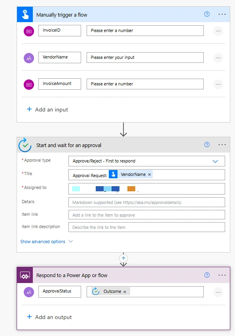This screenshot has width=235, height=336.
Task: Open options menu for InvoiceAmount input
Action: click(x=218, y=85)
